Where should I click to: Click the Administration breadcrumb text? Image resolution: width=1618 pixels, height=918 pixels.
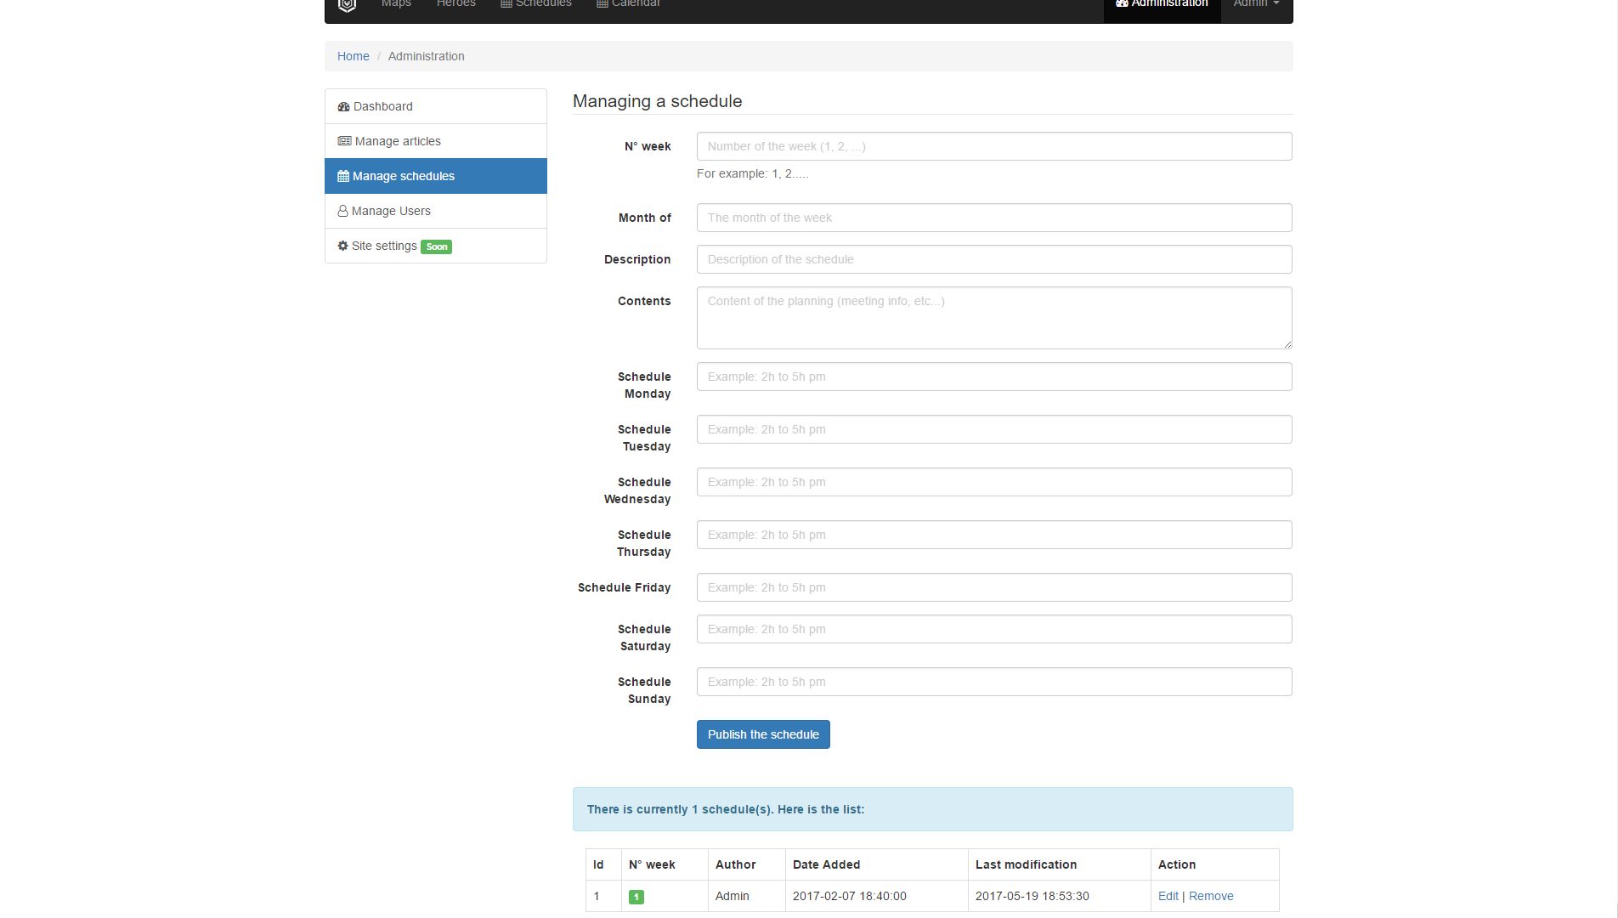[x=427, y=56]
